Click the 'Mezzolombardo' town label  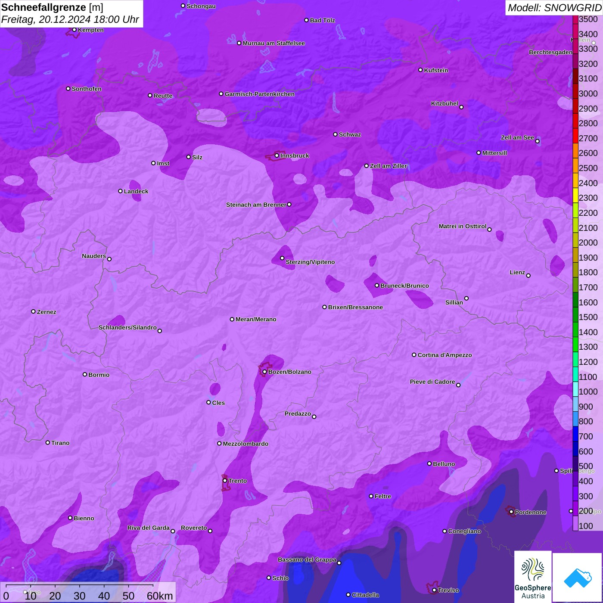point(246,444)
